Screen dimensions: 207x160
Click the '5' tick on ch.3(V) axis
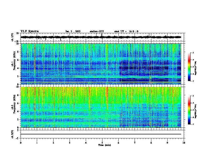coord(18,130)
